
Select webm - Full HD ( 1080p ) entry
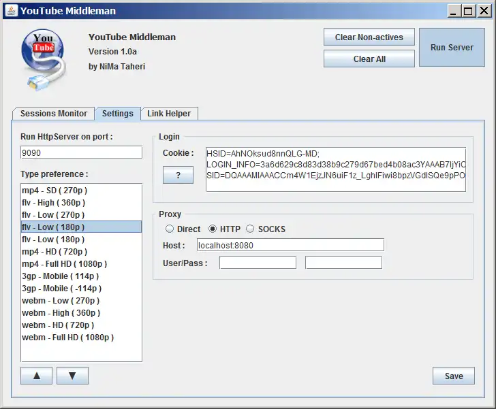coord(81,338)
